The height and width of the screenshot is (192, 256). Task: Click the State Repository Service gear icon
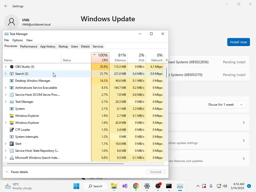[11, 151]
